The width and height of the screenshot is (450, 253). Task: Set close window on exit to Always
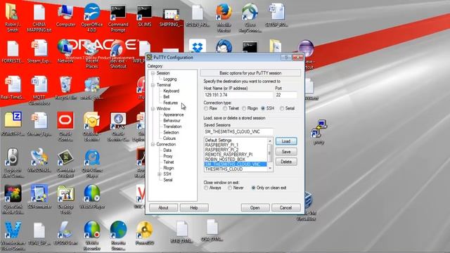click(206, 188)
